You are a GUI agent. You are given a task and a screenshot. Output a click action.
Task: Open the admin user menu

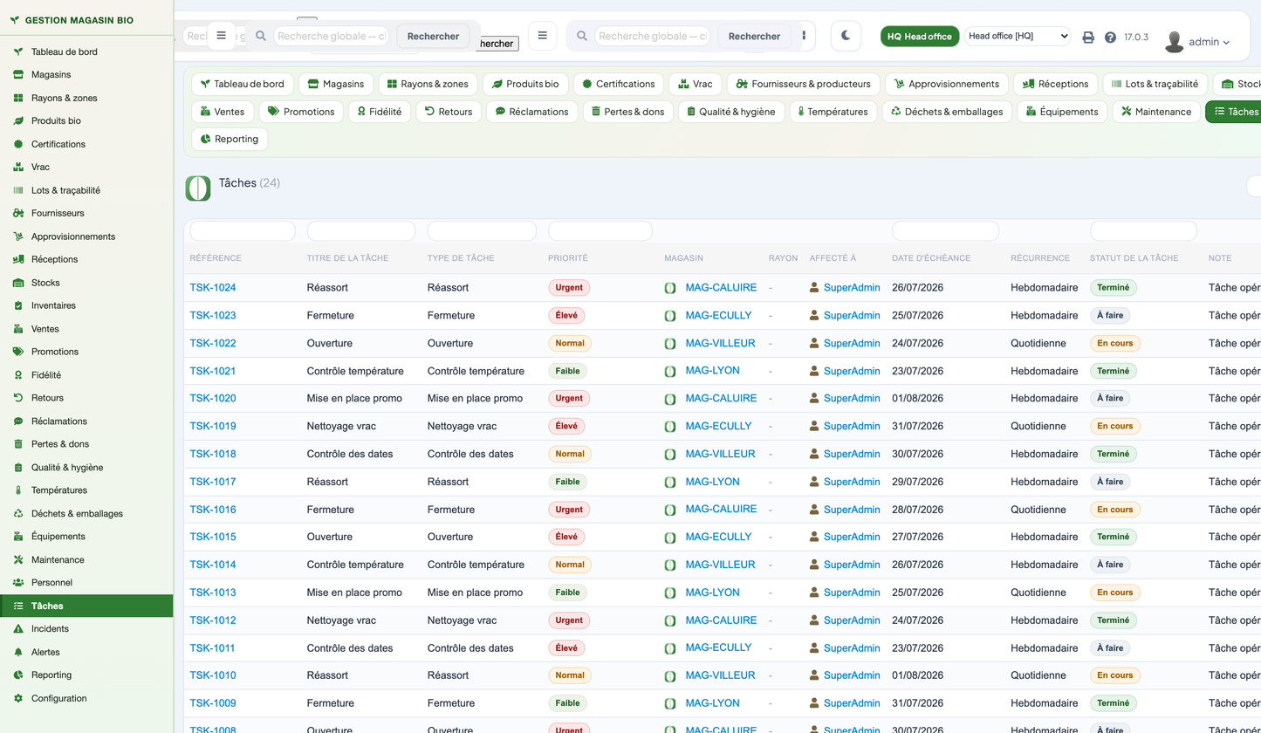coord(1197,41)
